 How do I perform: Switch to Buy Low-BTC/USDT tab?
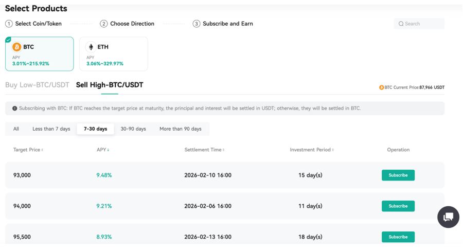point(37,85)
